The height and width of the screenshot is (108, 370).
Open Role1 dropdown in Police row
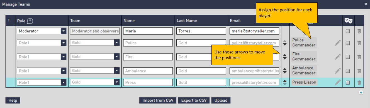[64, 43]
